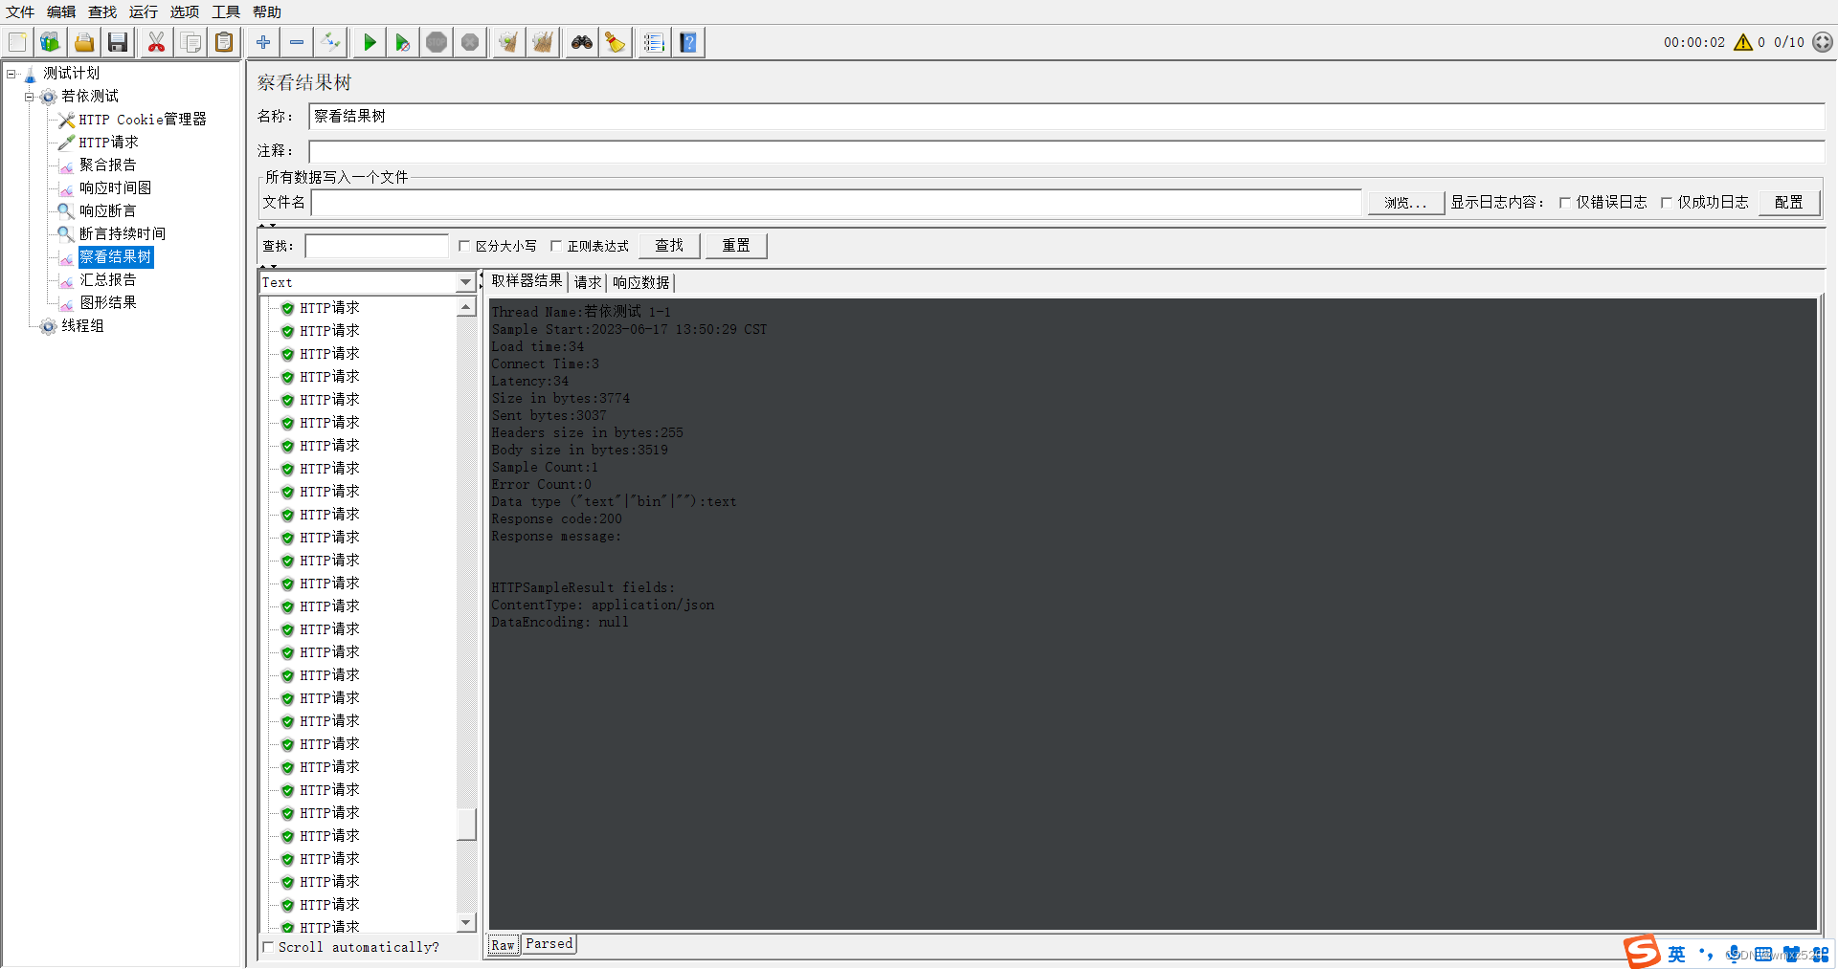Click the Clear results broom icon
Image resolution: width=1838 pixels, height=969 pixels.
509,42
